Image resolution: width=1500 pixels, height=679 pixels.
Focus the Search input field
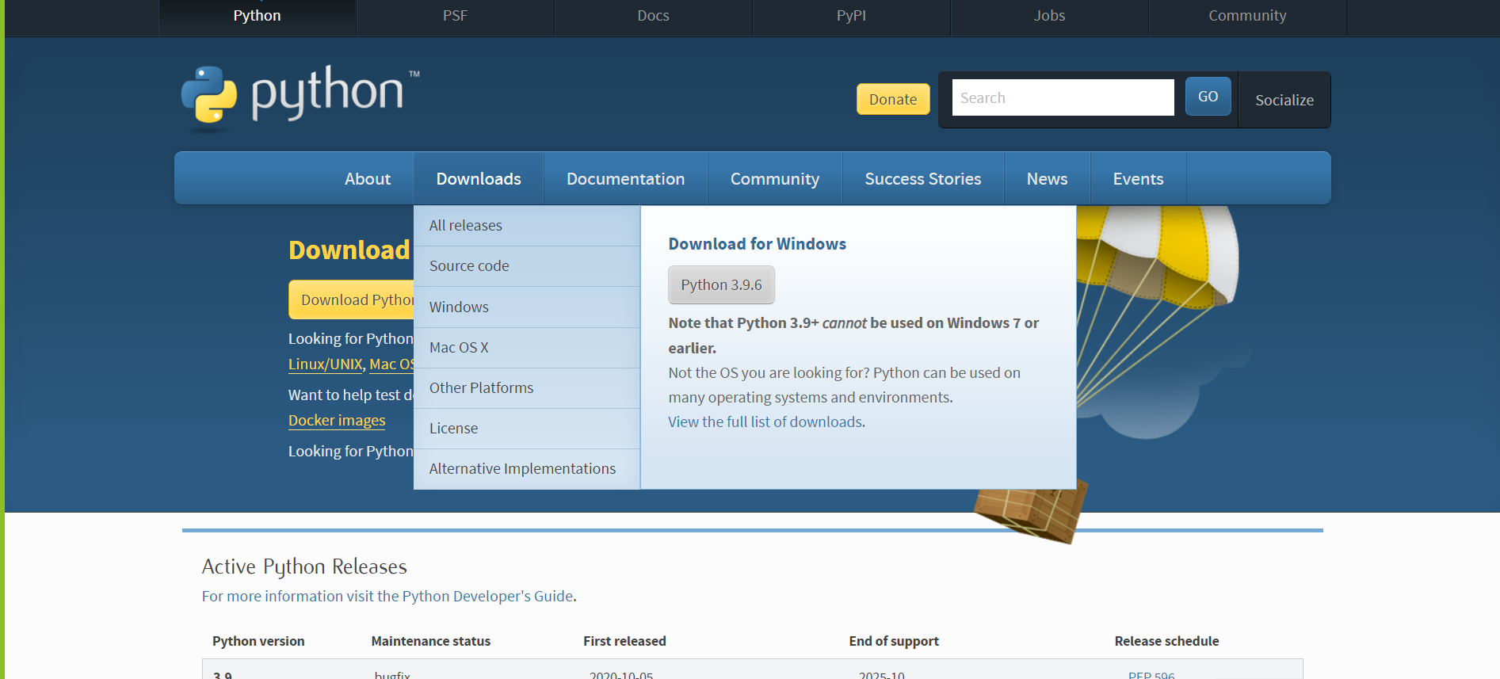[1063, 97]
